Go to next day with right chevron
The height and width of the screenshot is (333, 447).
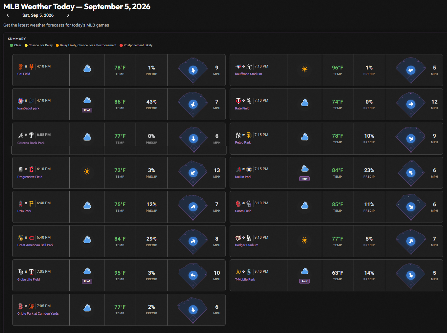coord(68,15)
